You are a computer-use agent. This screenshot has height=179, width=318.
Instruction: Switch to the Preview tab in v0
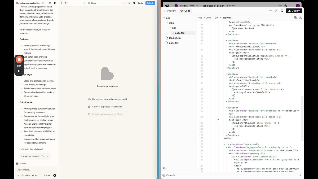[170, 11]
